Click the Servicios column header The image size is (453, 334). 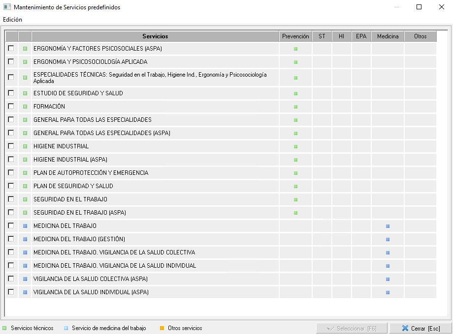pyautogui.click(x=155, y=36)
